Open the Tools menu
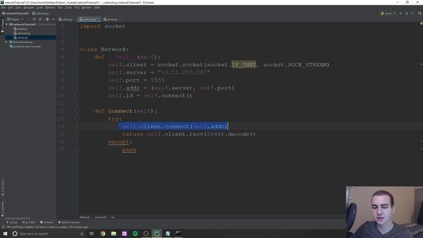 [69, 7]
